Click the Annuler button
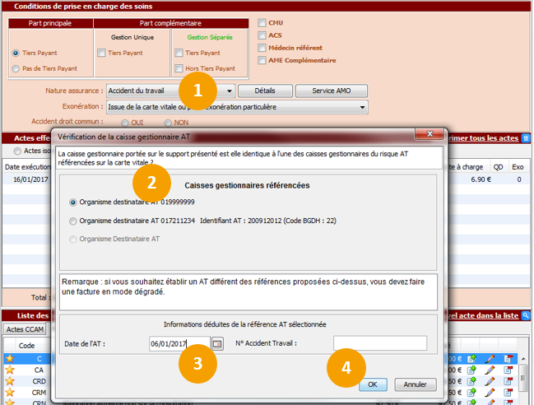The width and height of the screenshot is (534, 405). coord(415,384)
